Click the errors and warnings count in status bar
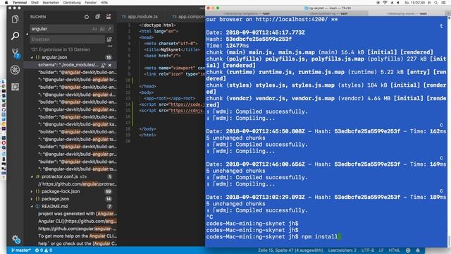The height and width of the screenshot is (254, 451). [x=44, y=250]
